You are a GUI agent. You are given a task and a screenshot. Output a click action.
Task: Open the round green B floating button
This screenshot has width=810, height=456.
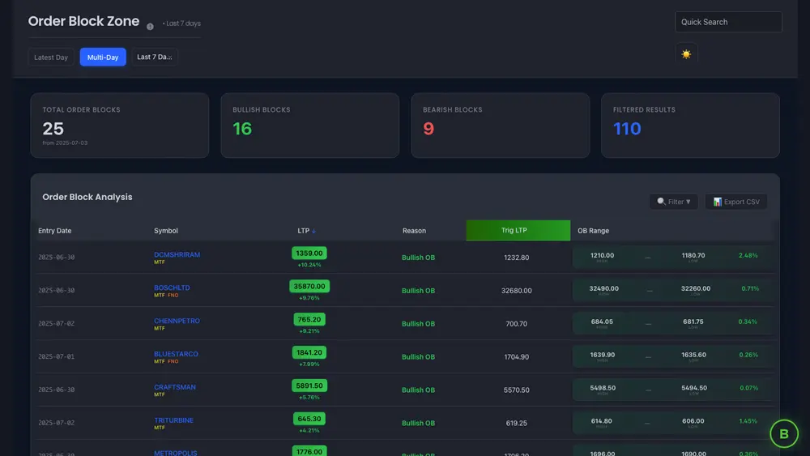(x=783, y=434)
